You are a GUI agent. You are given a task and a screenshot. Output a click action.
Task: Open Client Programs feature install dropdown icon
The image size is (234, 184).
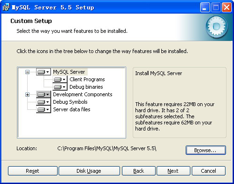[x=60, y=79]
